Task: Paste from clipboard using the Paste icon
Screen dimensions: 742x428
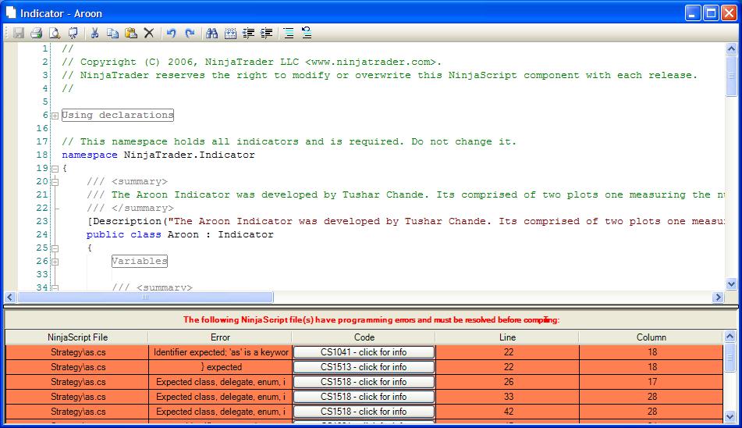Action: 130,33
